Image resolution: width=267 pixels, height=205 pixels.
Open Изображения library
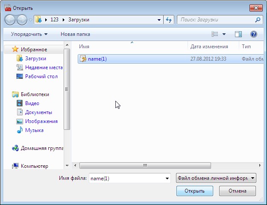41,121
